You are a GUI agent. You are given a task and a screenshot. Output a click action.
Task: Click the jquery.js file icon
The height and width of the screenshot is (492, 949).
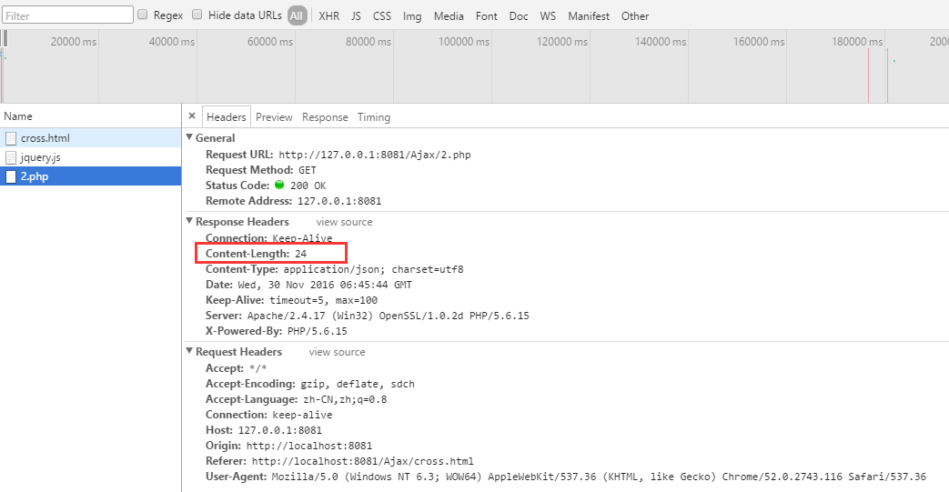click(11, 157)
